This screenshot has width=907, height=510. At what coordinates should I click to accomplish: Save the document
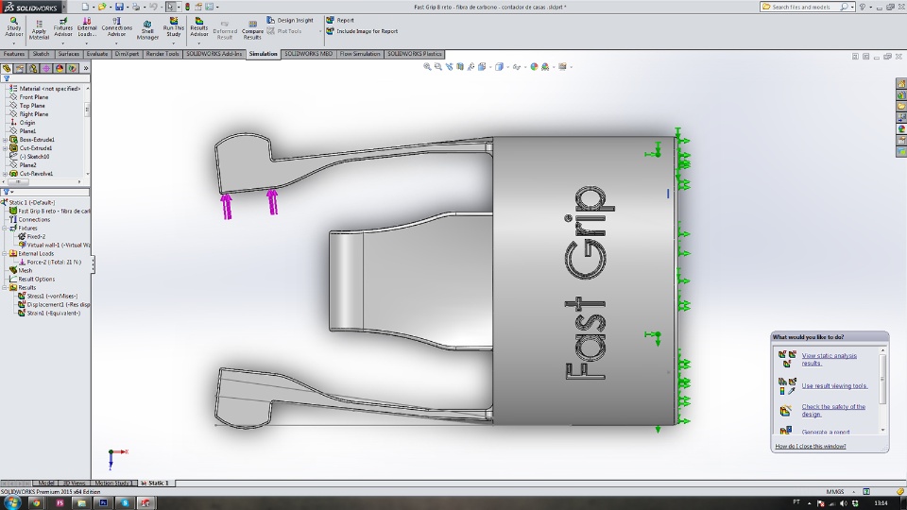coord(119,7)
